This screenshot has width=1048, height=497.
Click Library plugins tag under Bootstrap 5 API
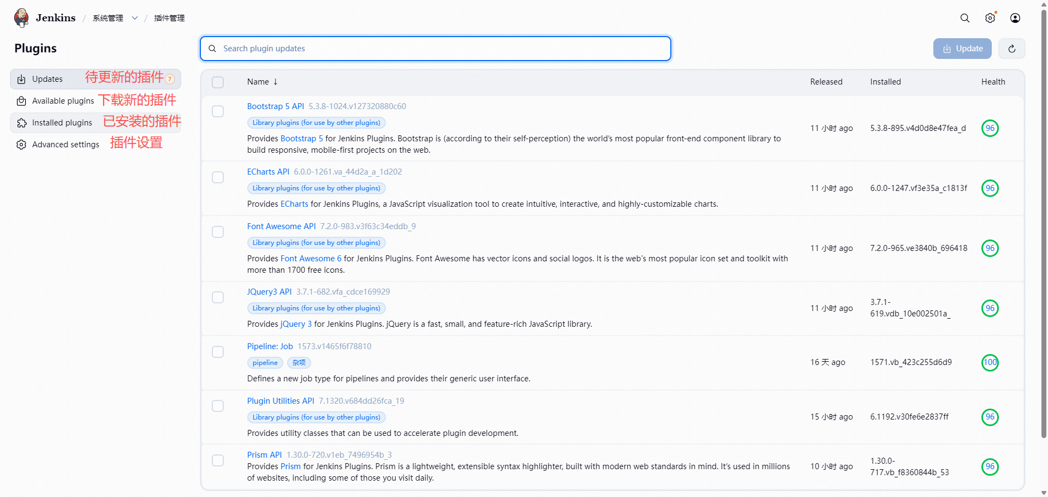[x=317, y=123]
